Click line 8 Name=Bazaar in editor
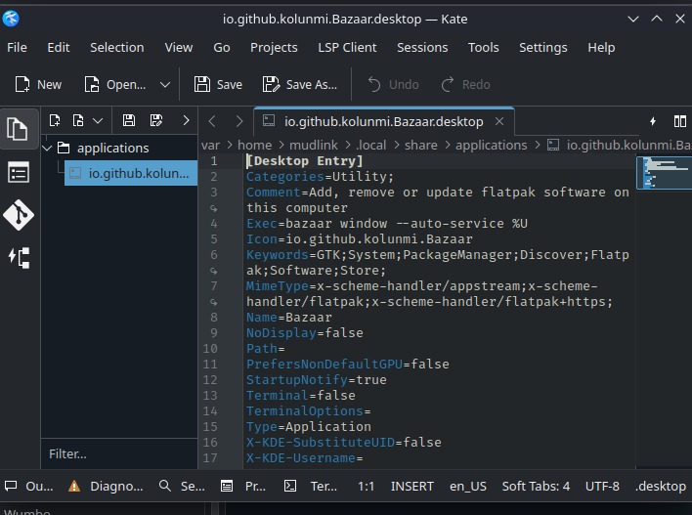The image size is (692, 515). 289,318
